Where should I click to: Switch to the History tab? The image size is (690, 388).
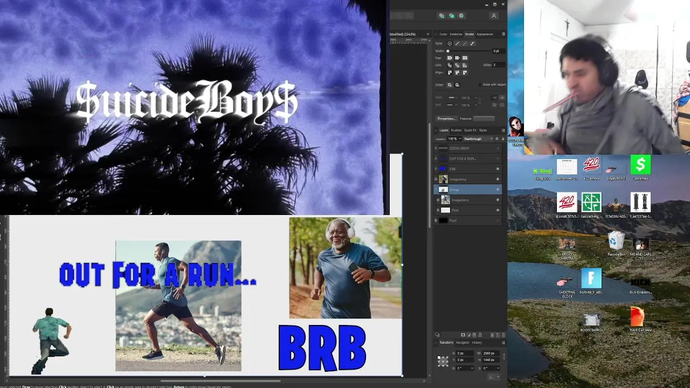(x=477, y=343)
